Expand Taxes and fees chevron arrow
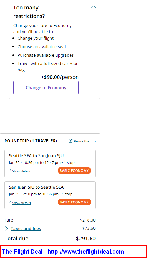This screenshot has width=147, height=258. pos(6,228)
